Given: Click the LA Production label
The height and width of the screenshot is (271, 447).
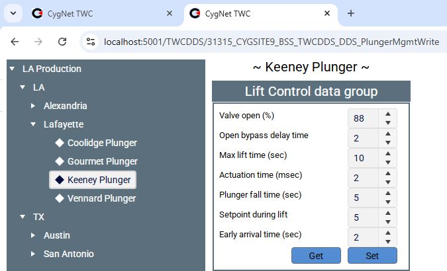Looking at the screenshot, I should 52,69.
